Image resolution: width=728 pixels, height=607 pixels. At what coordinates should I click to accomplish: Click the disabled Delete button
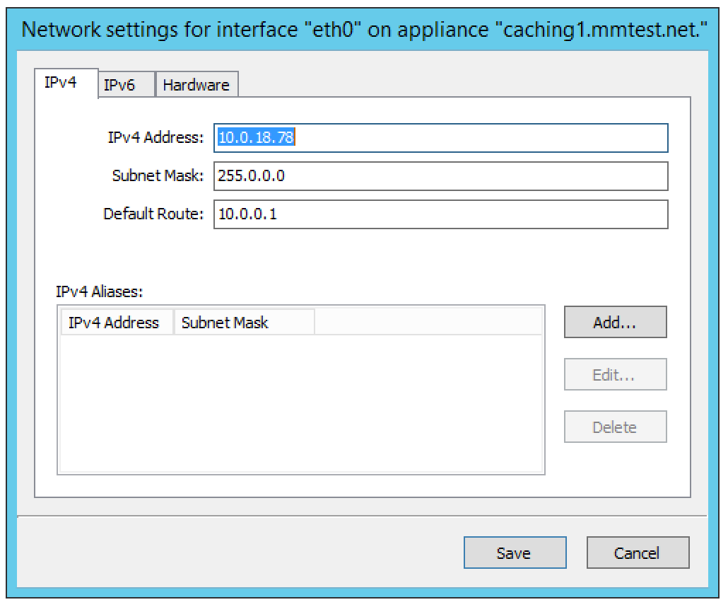pos(615,427)
